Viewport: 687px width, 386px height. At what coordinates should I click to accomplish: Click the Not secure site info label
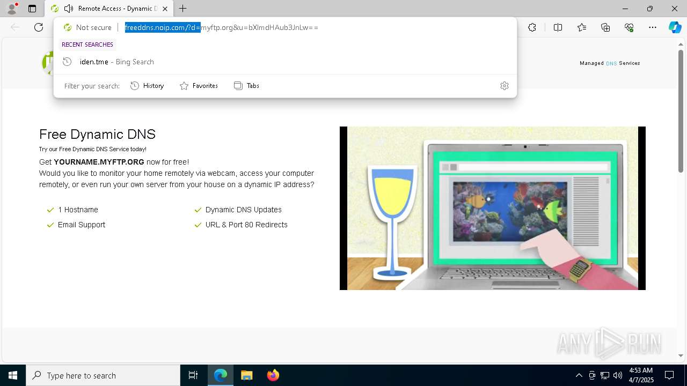point(87,27)
